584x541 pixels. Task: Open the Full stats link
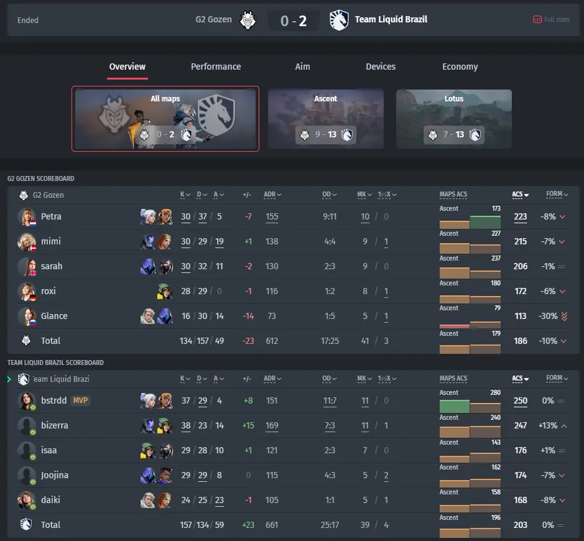(551, 19)
